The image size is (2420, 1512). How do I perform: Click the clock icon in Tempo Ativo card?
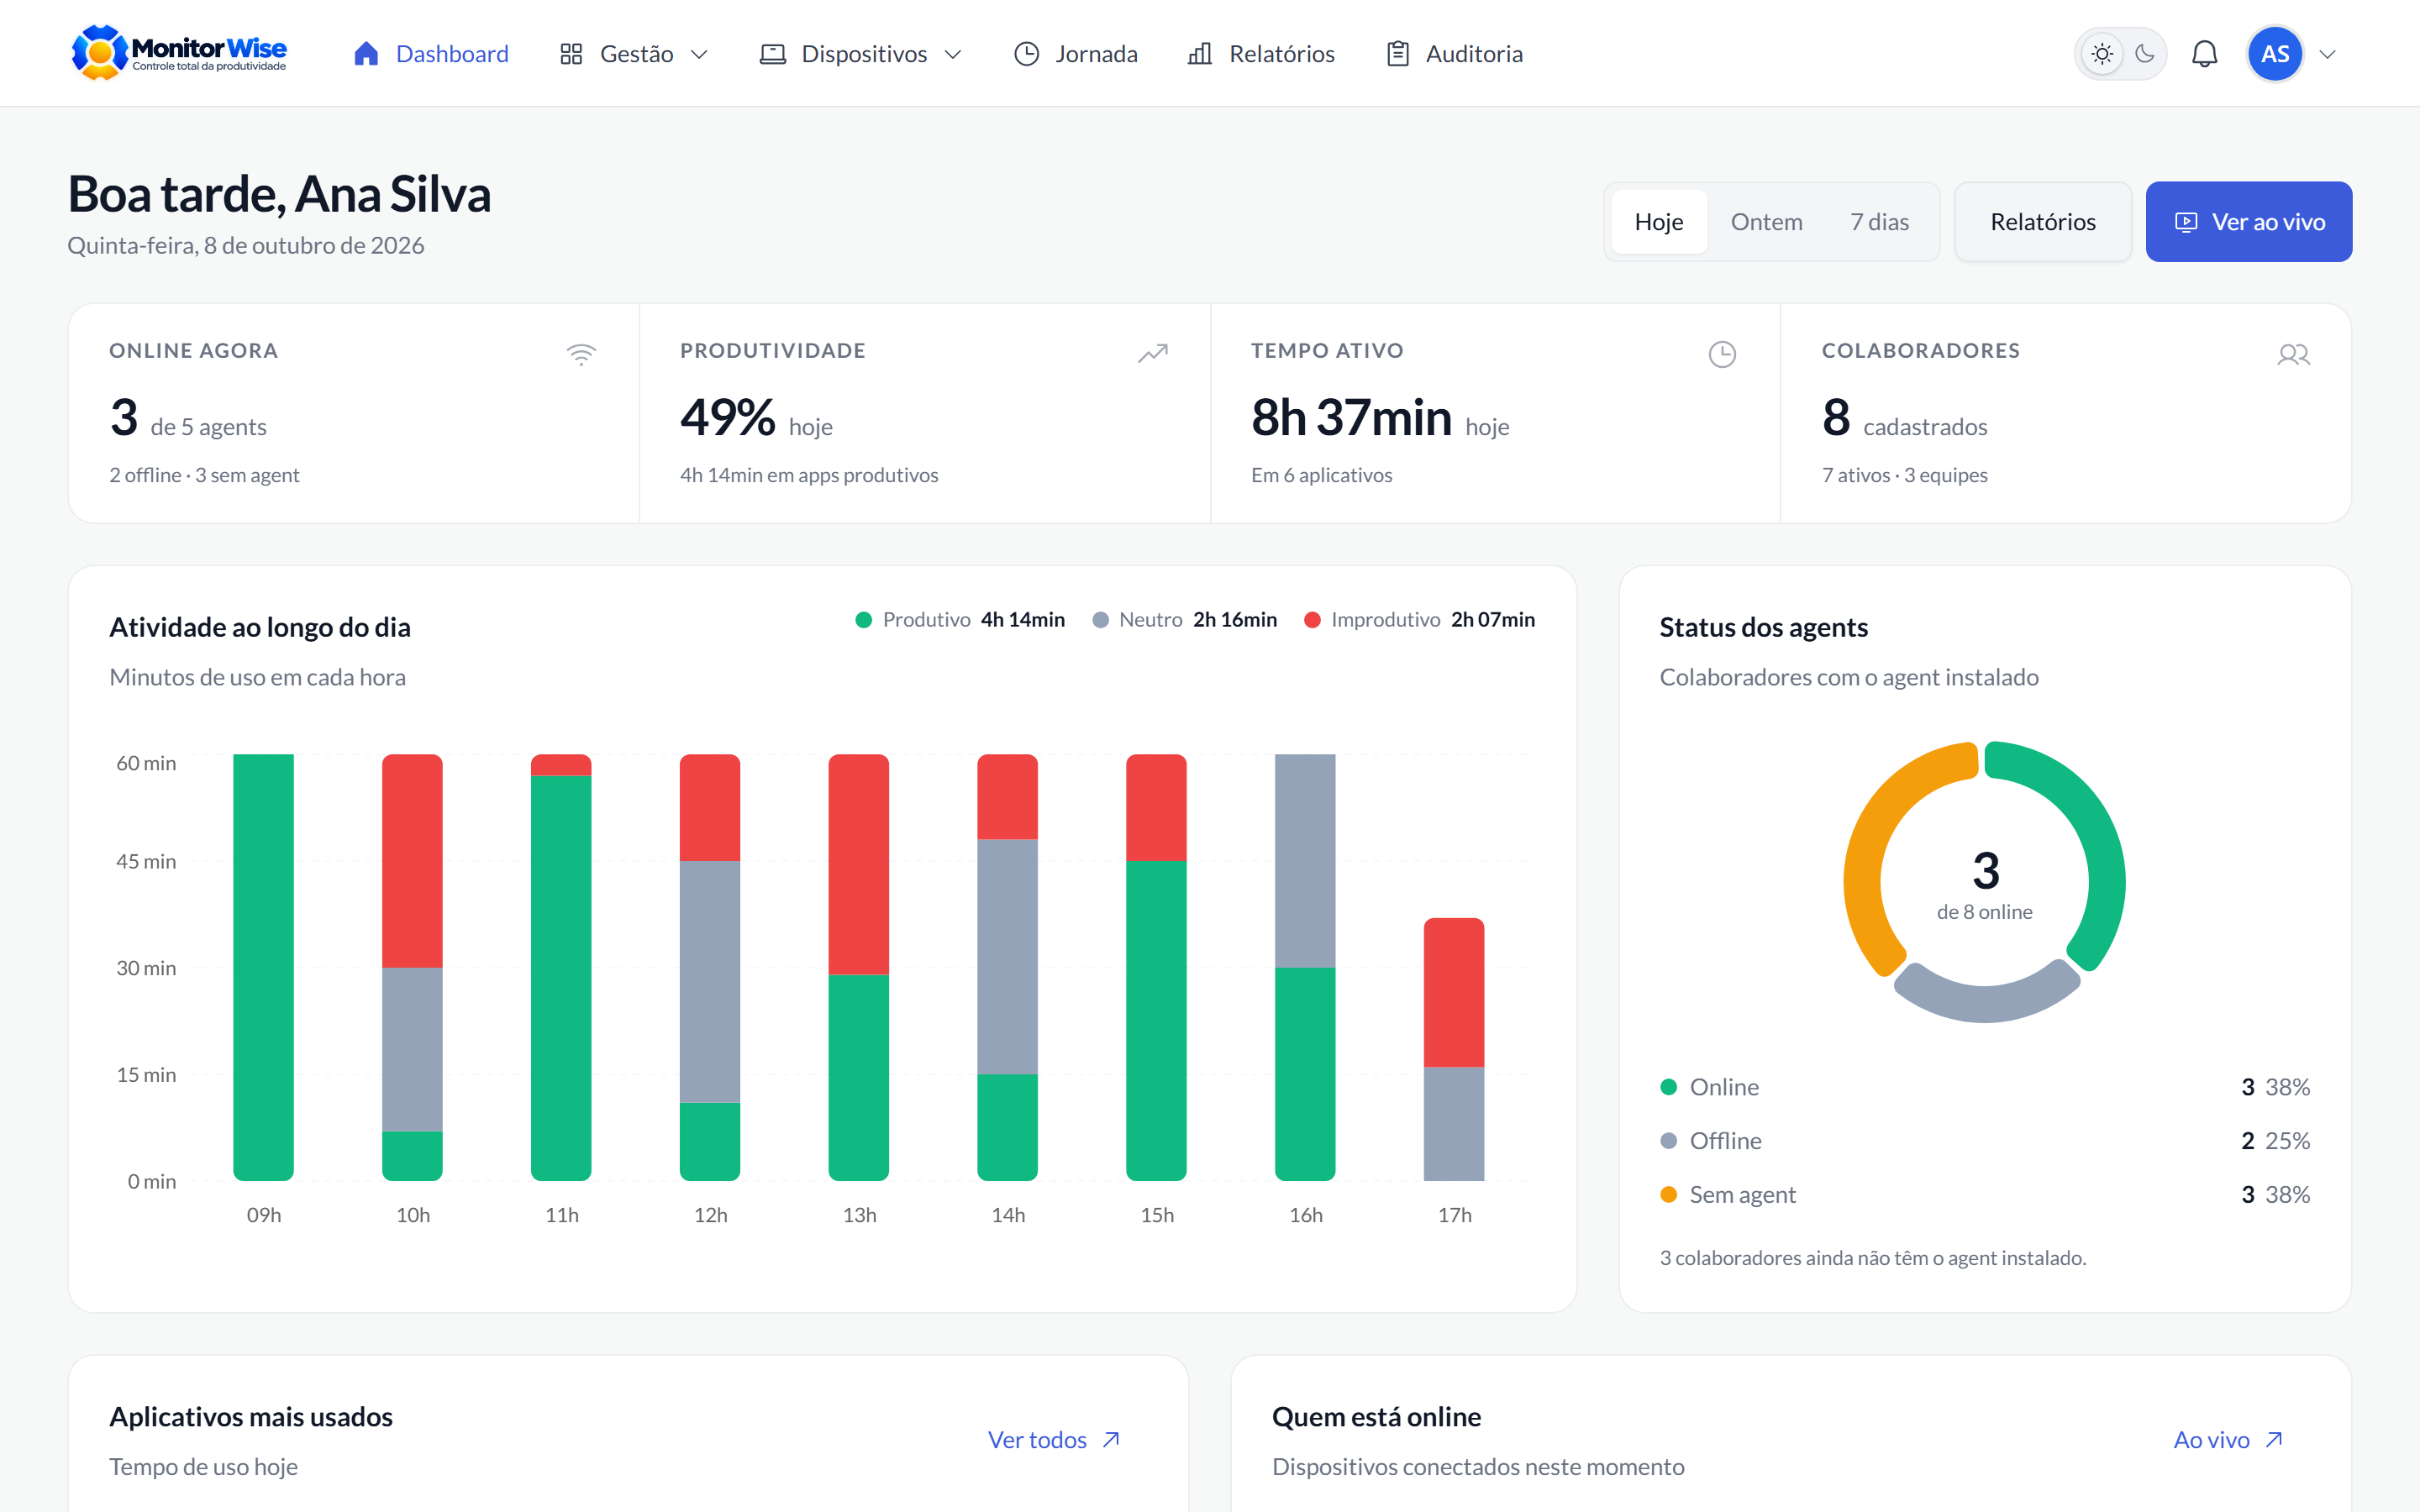(x=1722, y=354)
